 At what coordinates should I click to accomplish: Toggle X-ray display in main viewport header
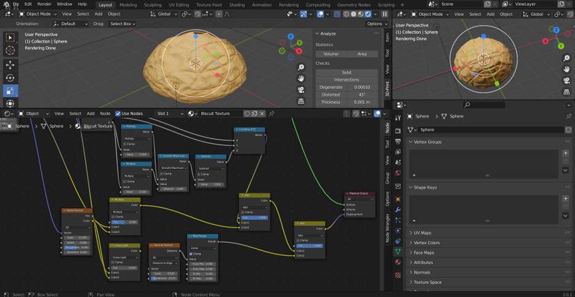click(337, 14)
